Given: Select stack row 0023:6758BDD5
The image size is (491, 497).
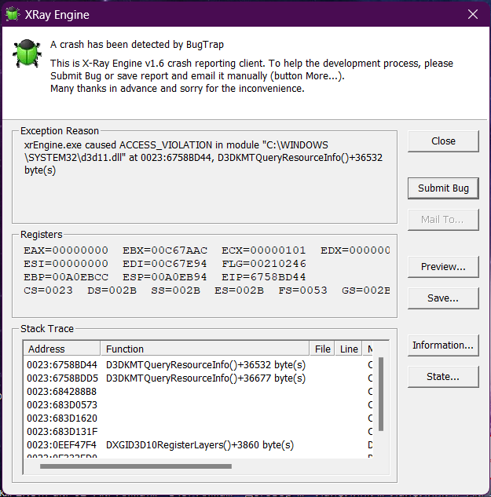Looking at the screenshot, I should click(198, 378).
